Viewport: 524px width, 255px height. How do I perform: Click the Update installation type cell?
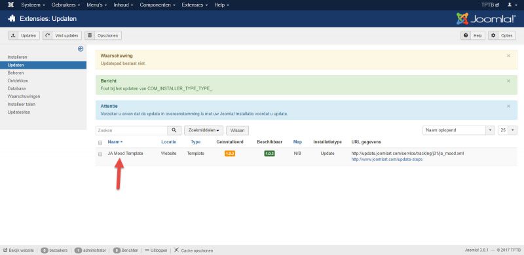327,154
